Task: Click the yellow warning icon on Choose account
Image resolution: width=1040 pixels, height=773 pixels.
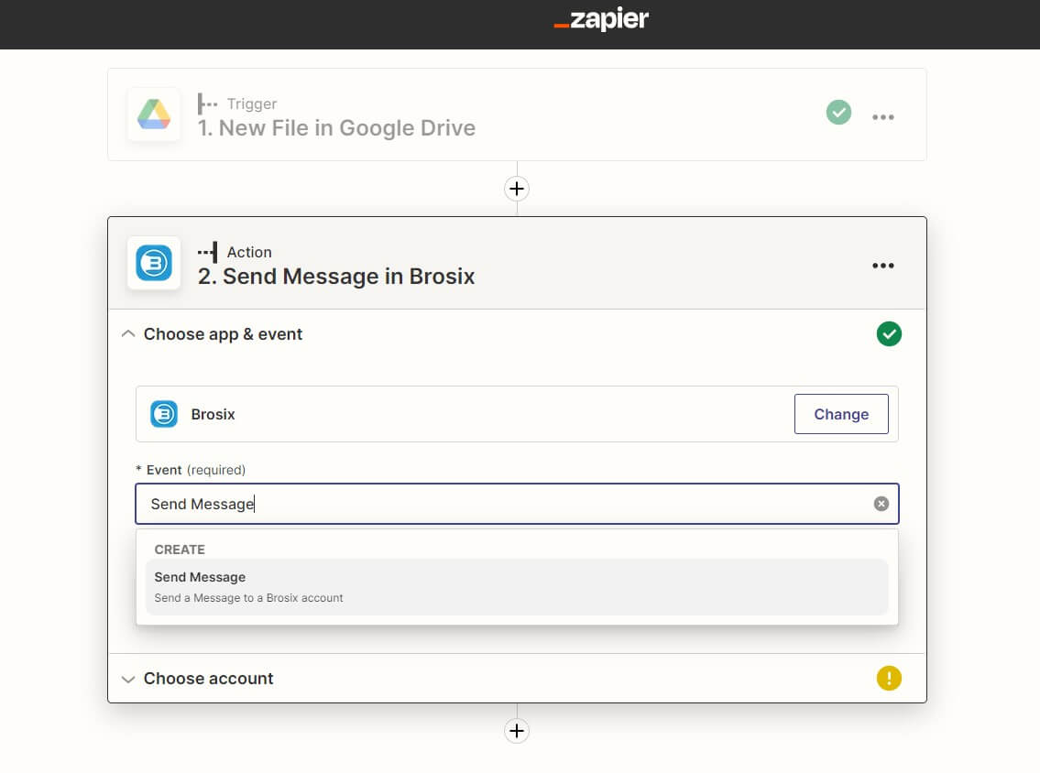Action: coord(889,678)
